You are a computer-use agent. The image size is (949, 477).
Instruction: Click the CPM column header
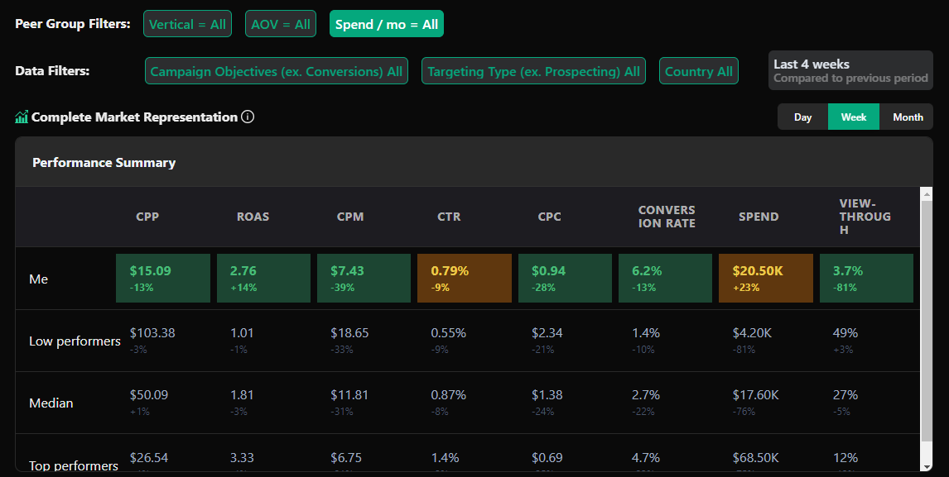[350, 217]
